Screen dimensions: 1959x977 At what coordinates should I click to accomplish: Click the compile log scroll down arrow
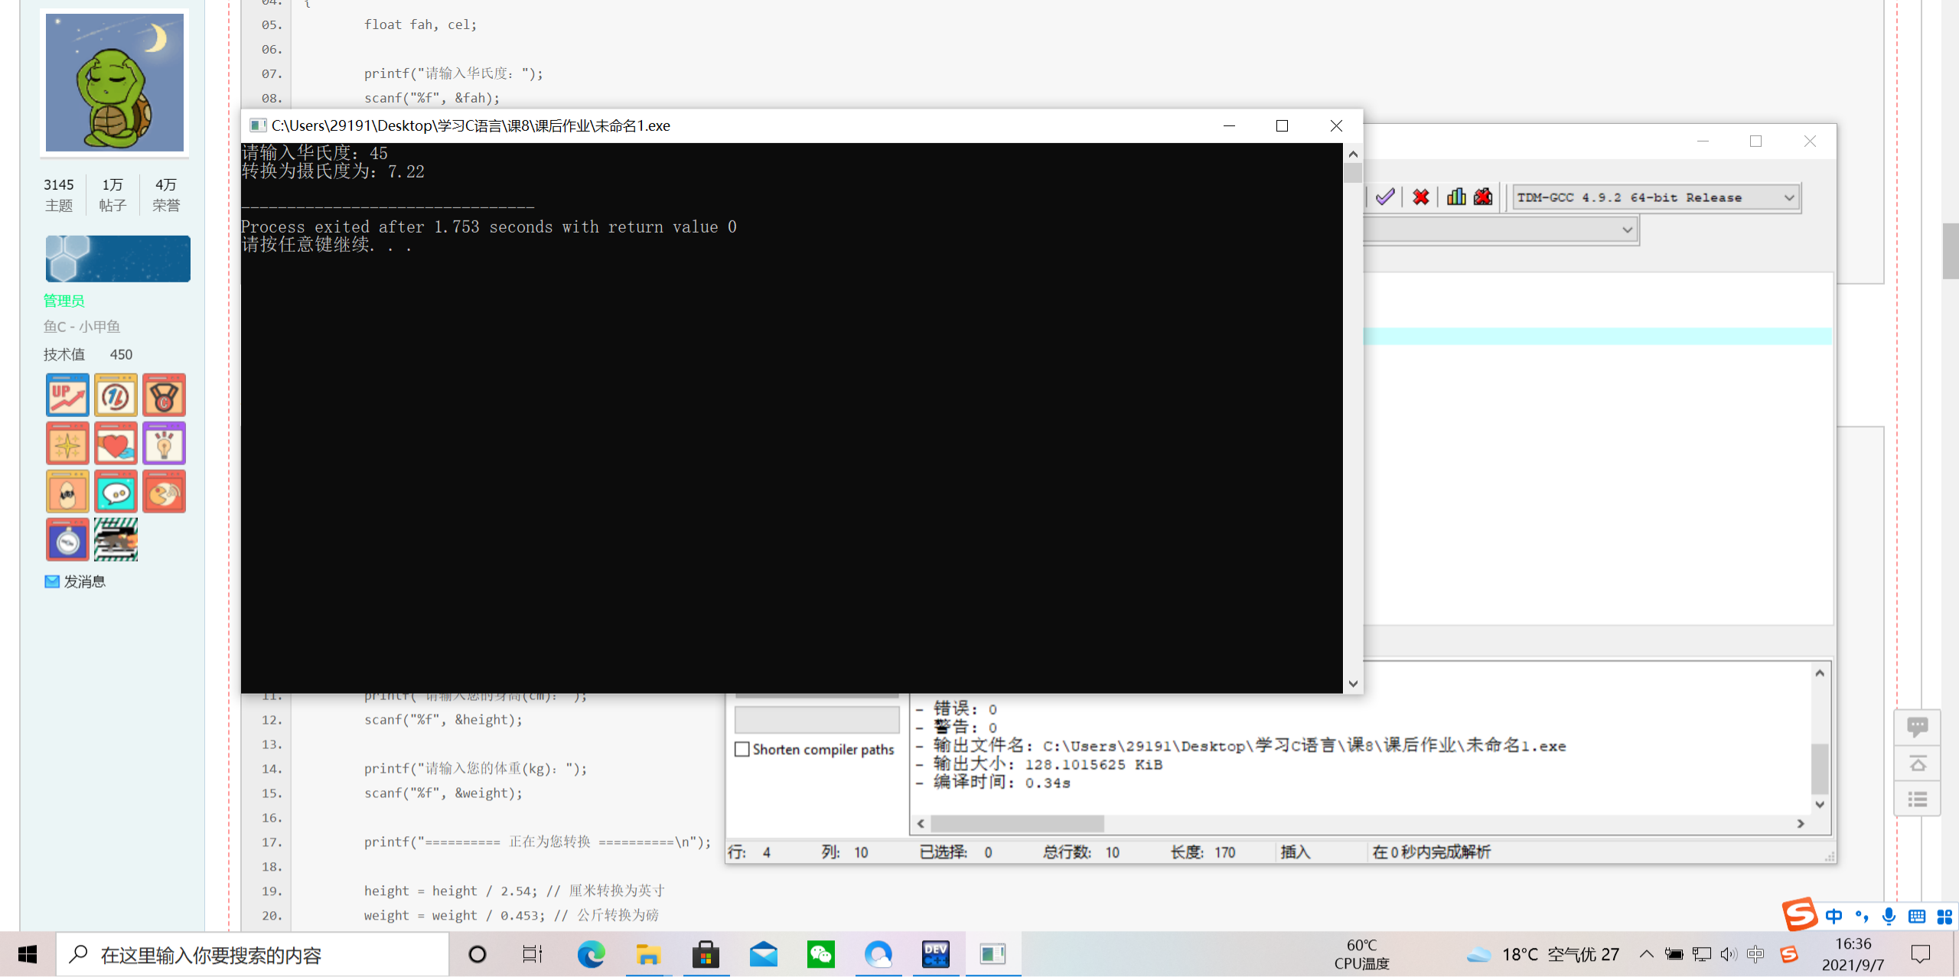click(1820, 804)
